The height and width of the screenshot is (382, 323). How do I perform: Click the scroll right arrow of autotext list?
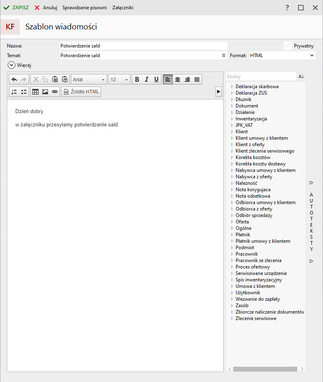click(302, 369)
